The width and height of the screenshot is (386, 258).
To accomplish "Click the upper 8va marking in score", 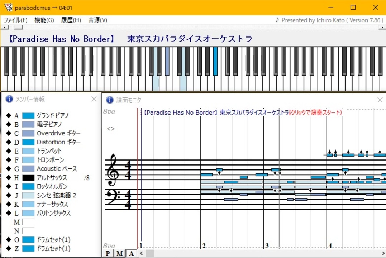I will (x=109, y=111).
